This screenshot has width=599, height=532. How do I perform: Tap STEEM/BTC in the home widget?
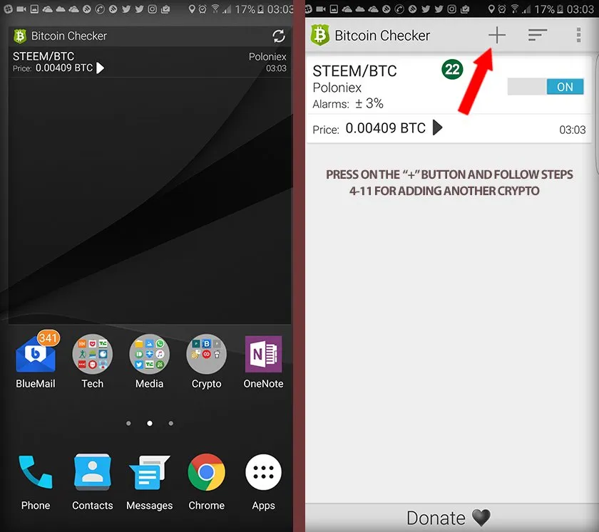43,56
